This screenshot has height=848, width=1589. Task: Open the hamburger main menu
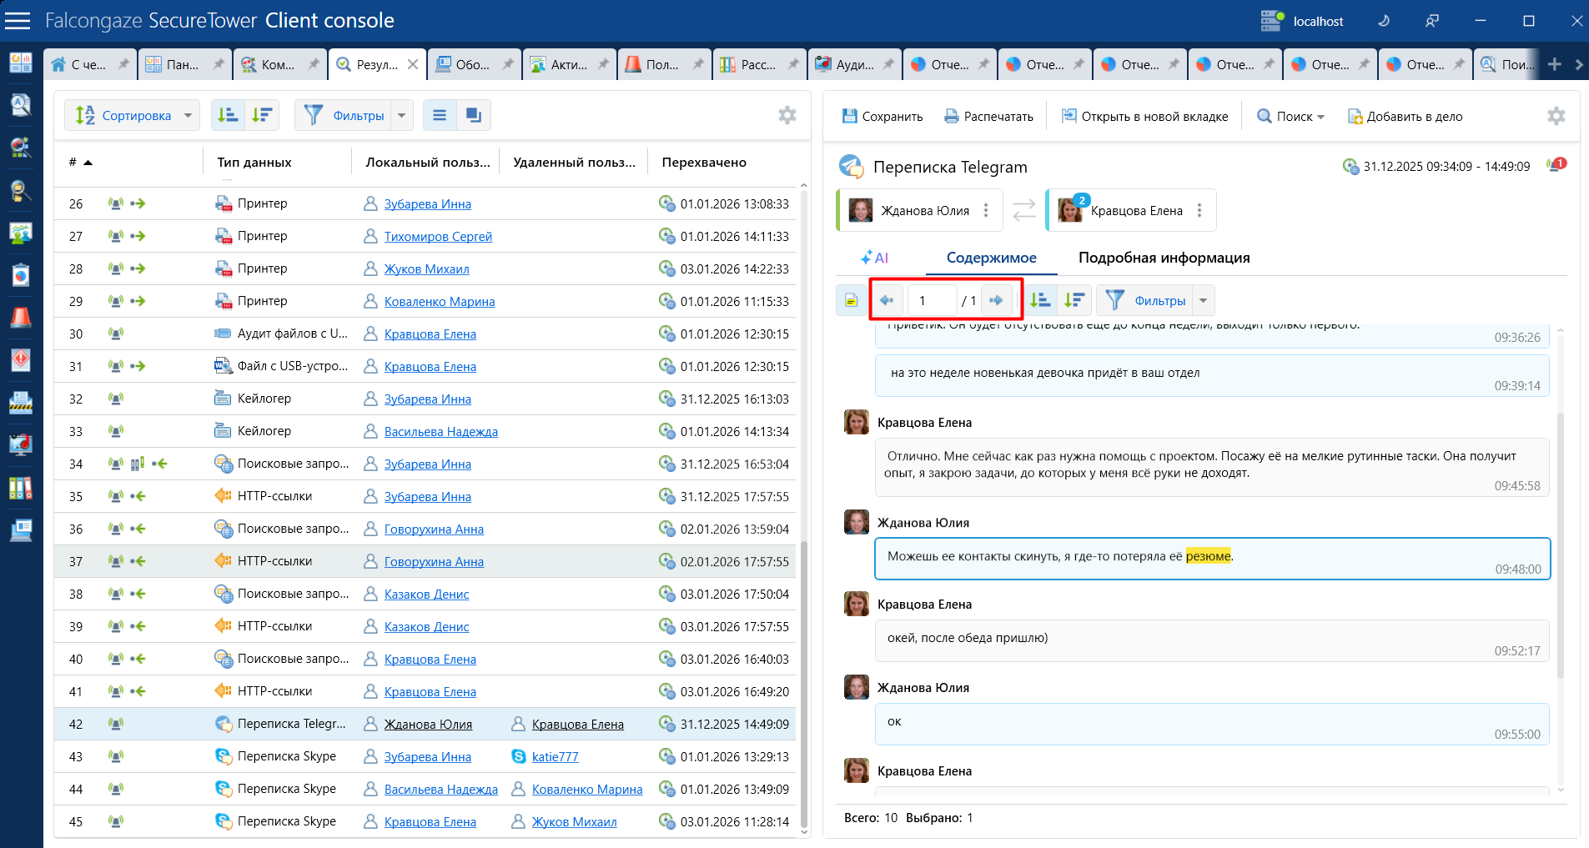tap(18, 21)
